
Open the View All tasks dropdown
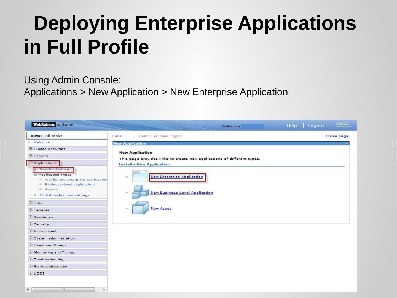coord(75,136)
